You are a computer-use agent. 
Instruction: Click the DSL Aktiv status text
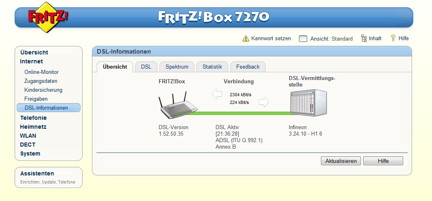click(x=227, y=128)
